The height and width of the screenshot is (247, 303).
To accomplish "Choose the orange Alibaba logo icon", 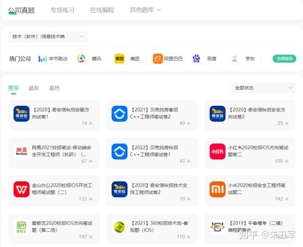I will (158, 59).
